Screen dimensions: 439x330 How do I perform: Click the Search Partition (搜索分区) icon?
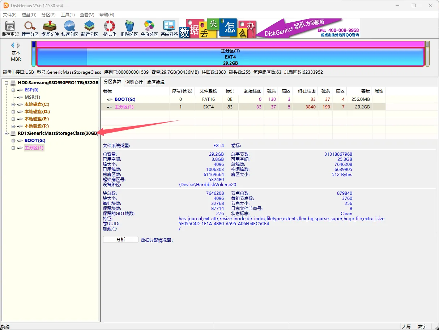pyautogui.click(x=30, y=28)
